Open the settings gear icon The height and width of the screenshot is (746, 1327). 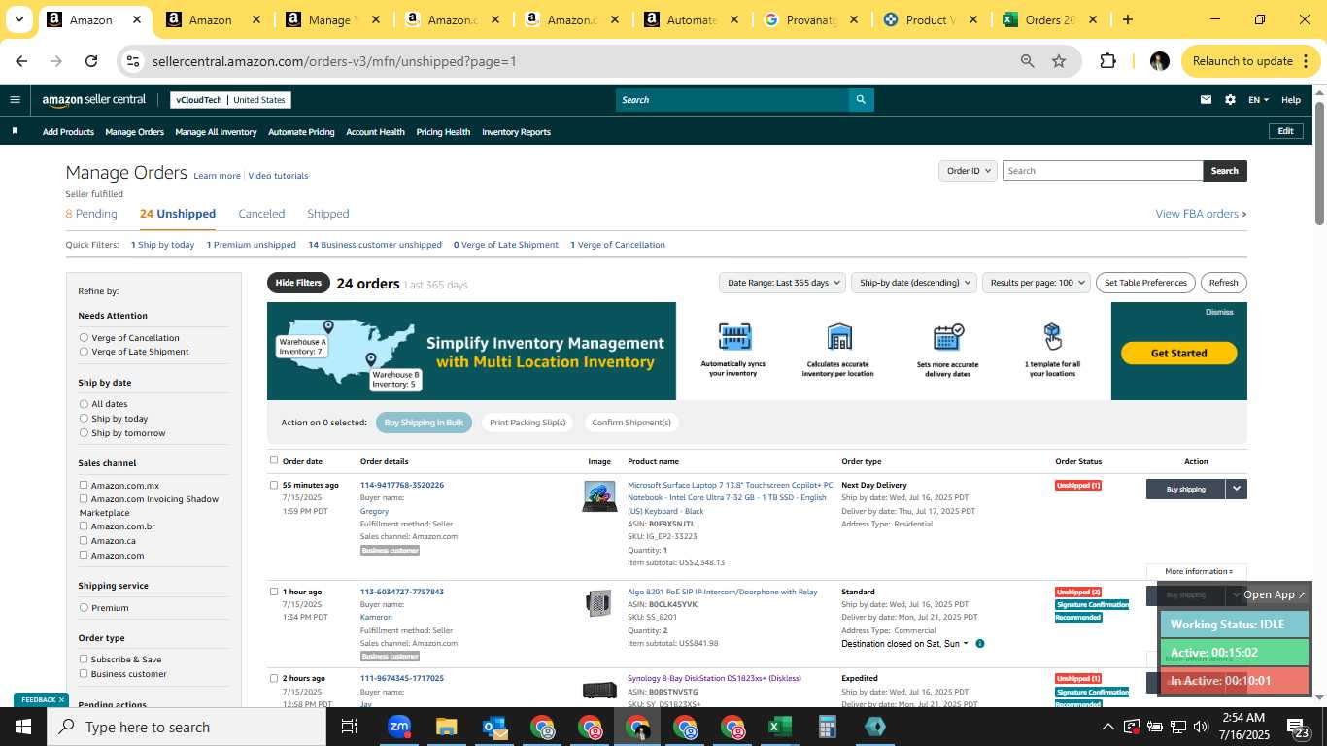[1230, 99]
